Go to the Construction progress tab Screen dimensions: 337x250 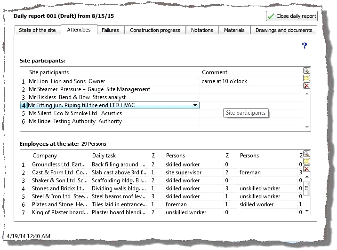point(155,30)
